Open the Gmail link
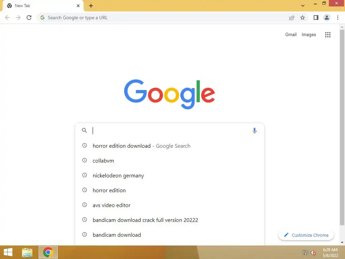The width and height of the screenshot is (345, 259). point(291,35)
